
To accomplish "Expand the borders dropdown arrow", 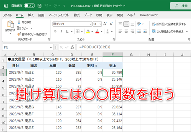I will coord(82,31).
